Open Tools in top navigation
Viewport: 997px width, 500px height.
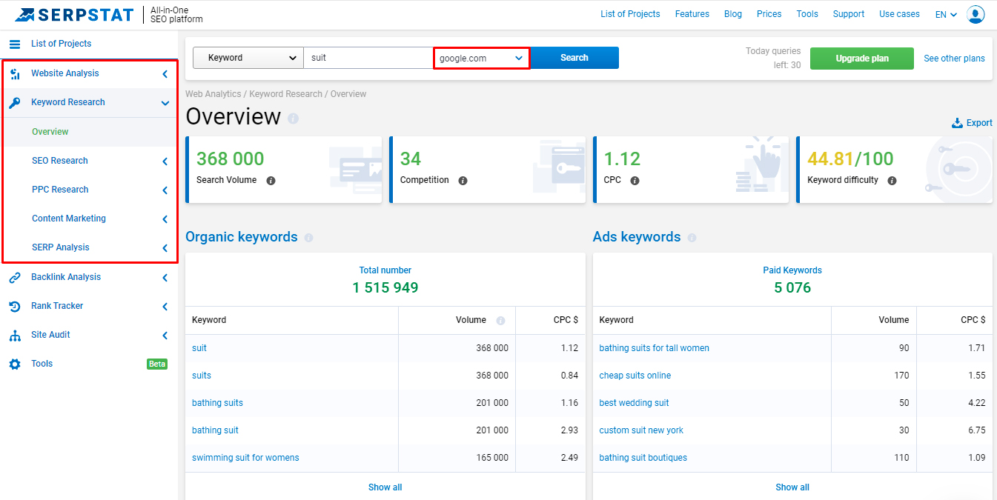tap(807, 14)
